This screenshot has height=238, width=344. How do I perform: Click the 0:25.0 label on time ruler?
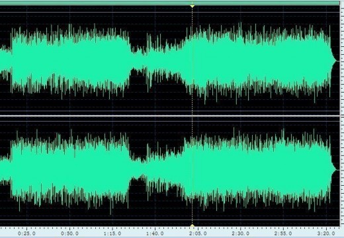26,233
